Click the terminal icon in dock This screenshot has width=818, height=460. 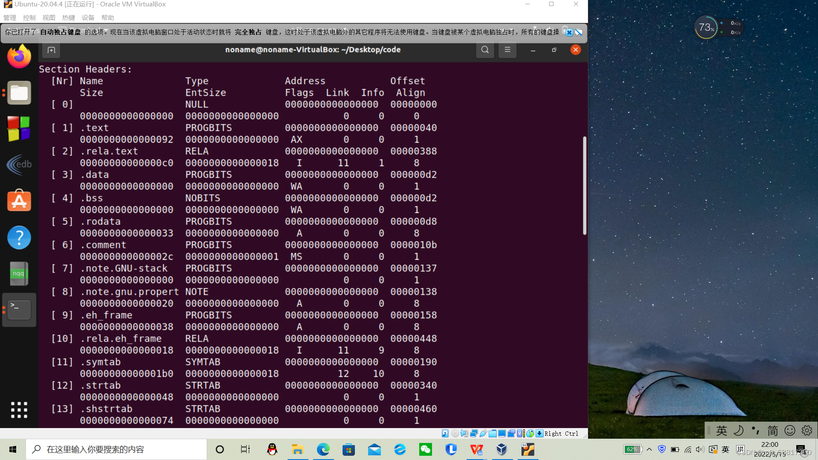click(x=19, y=310)
